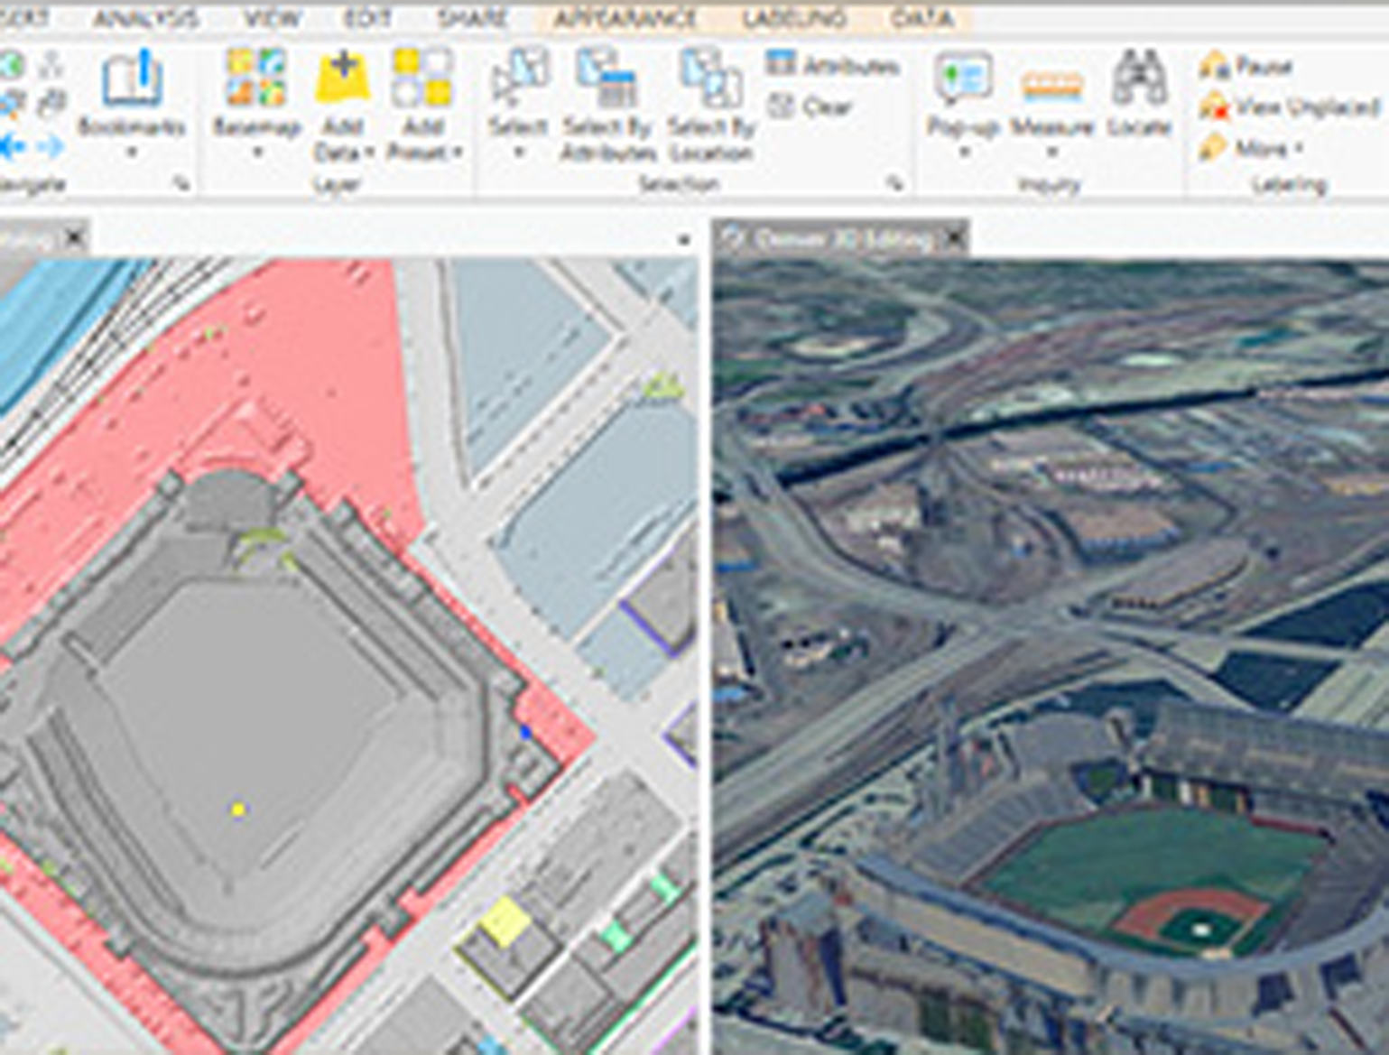Click the Attributes button
Image resolution: width=1389 pixels, height=1055 pixels.
(x=834, y=65)
